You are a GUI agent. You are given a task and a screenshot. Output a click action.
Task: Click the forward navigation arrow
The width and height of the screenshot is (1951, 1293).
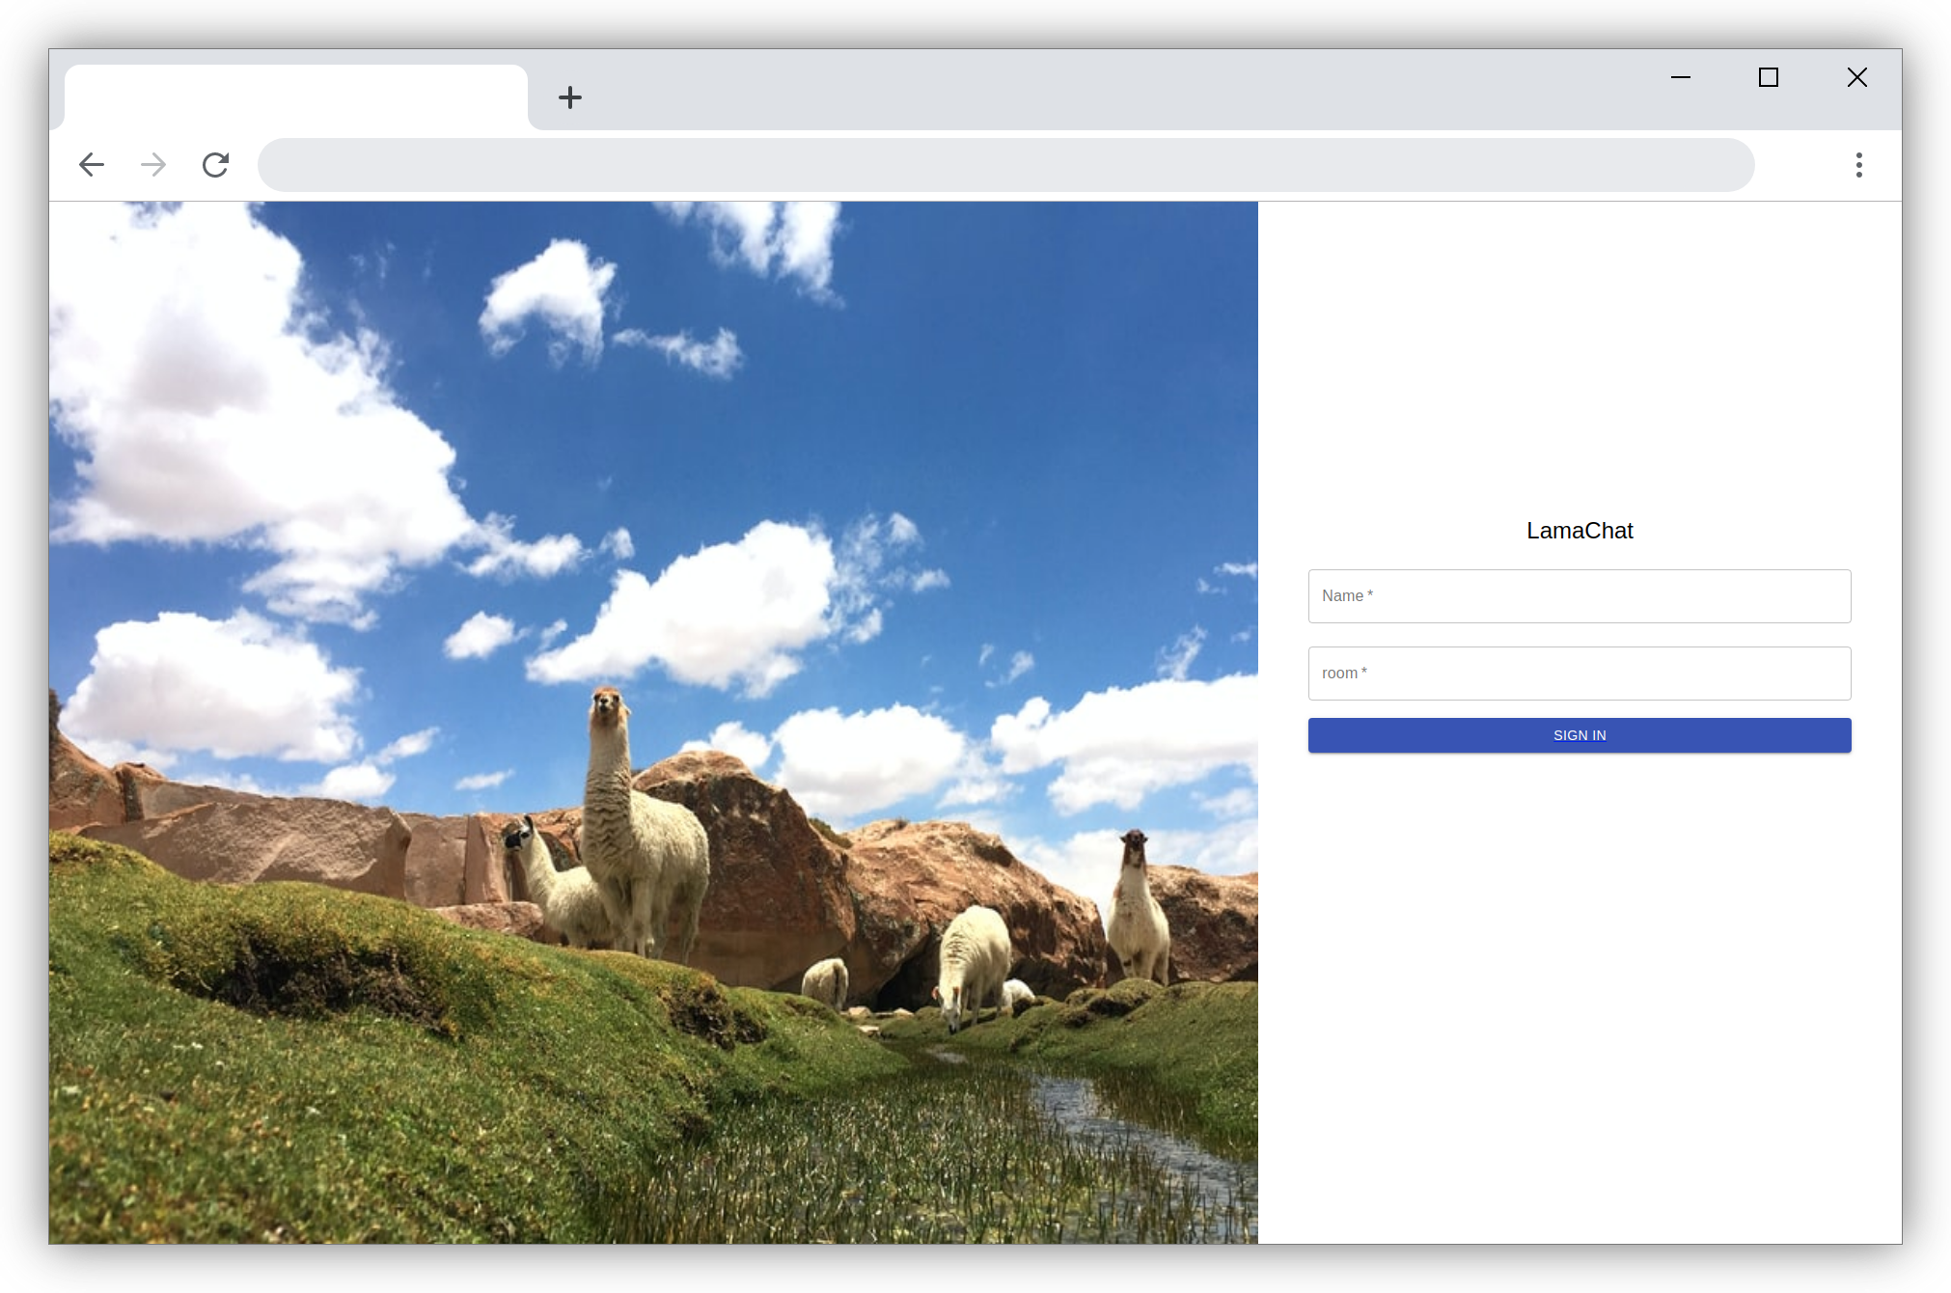[153, 165]
